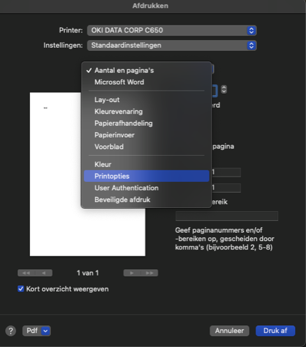Click the Annuleer button
Screen dimensions: 306x347
(229, 331)
